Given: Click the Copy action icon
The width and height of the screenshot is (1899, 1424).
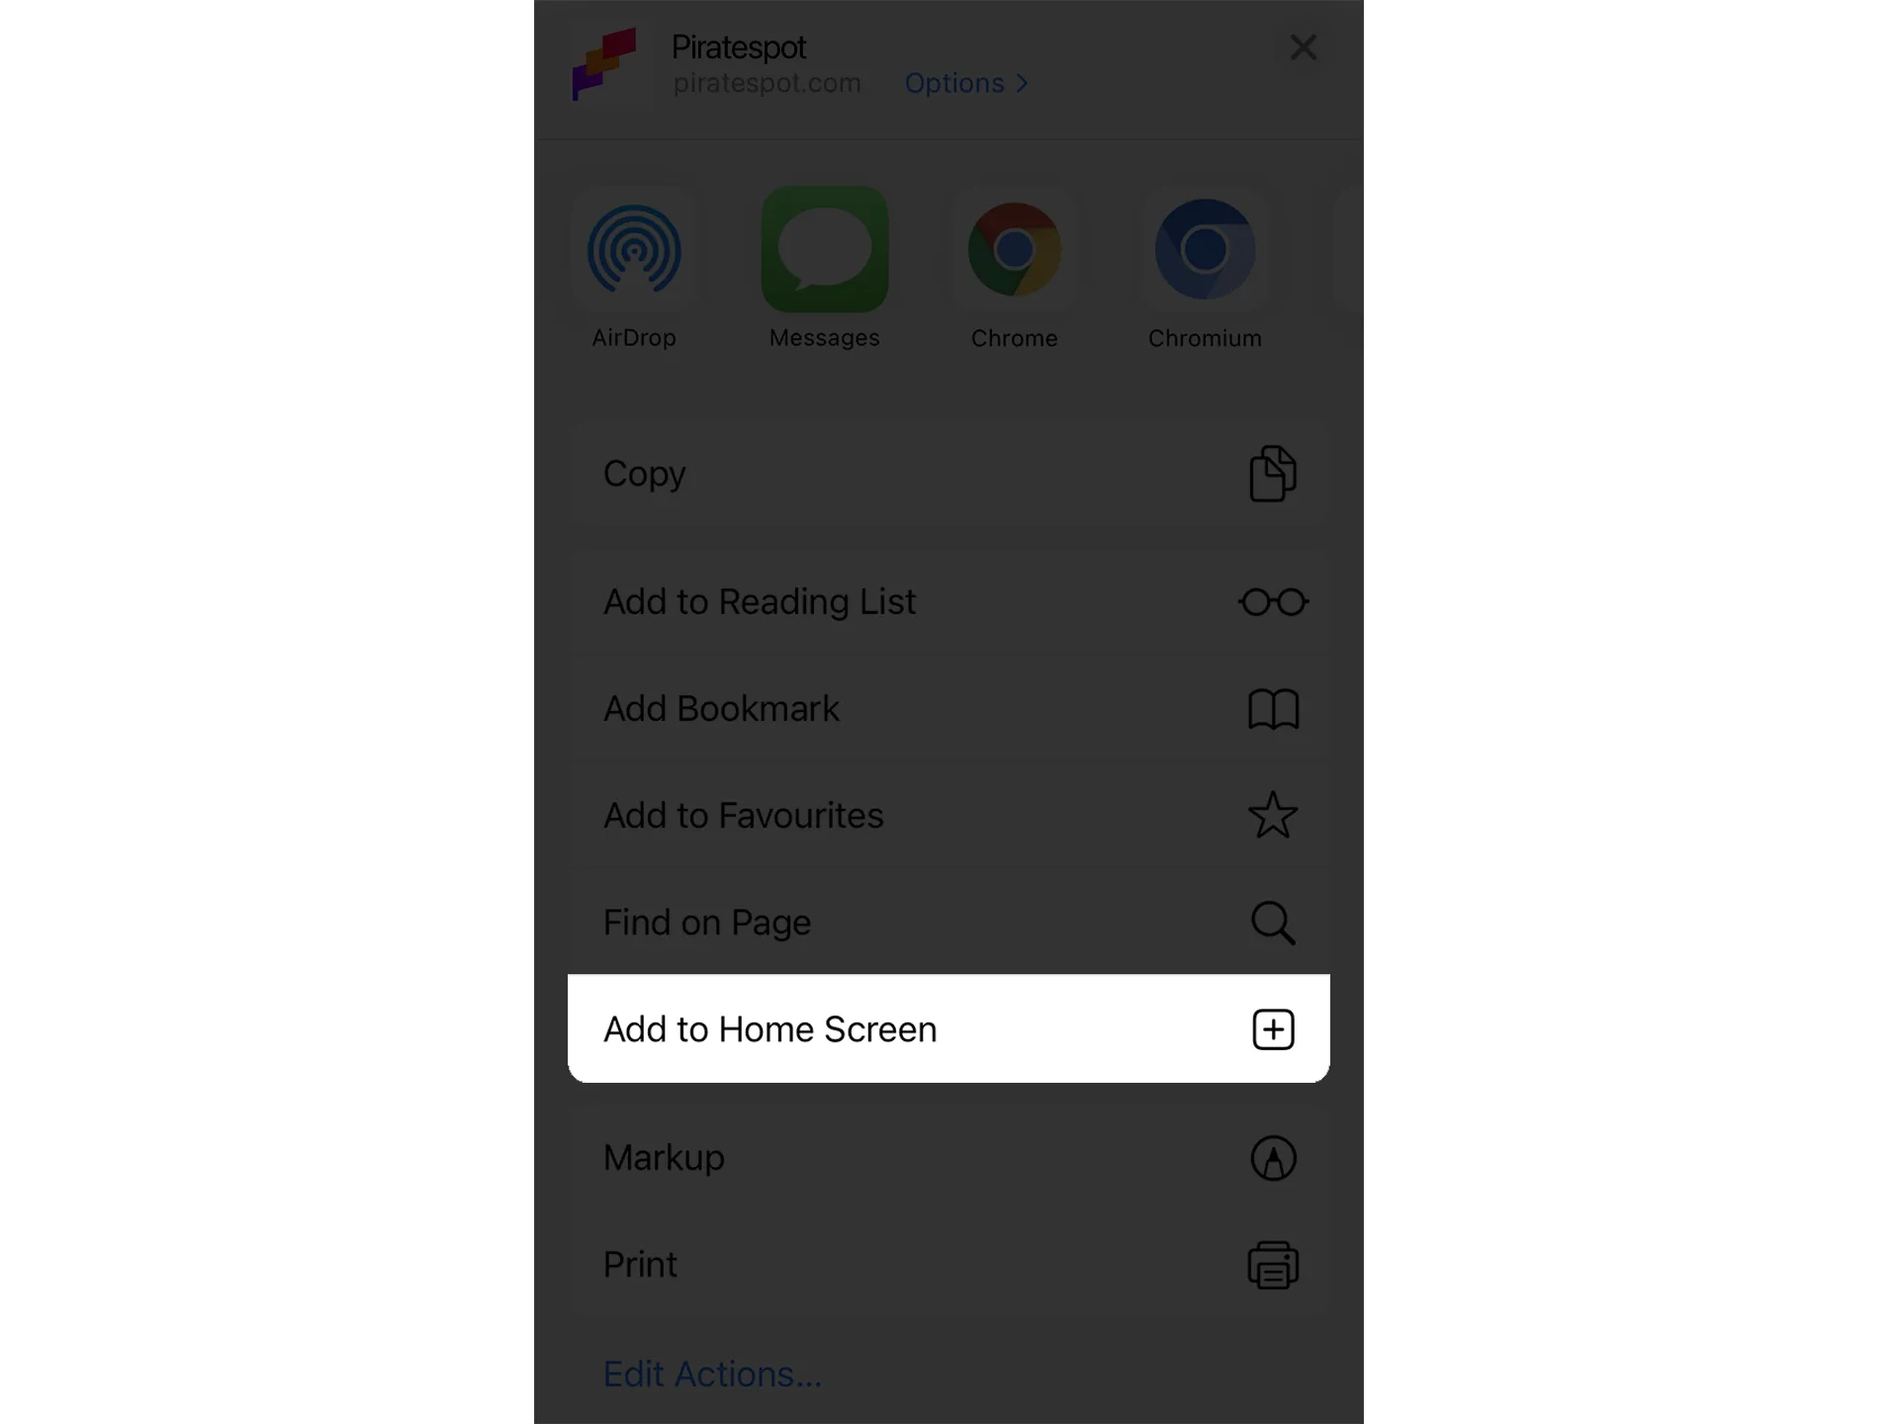Looking at the screenshot, I should (1274, 473).
